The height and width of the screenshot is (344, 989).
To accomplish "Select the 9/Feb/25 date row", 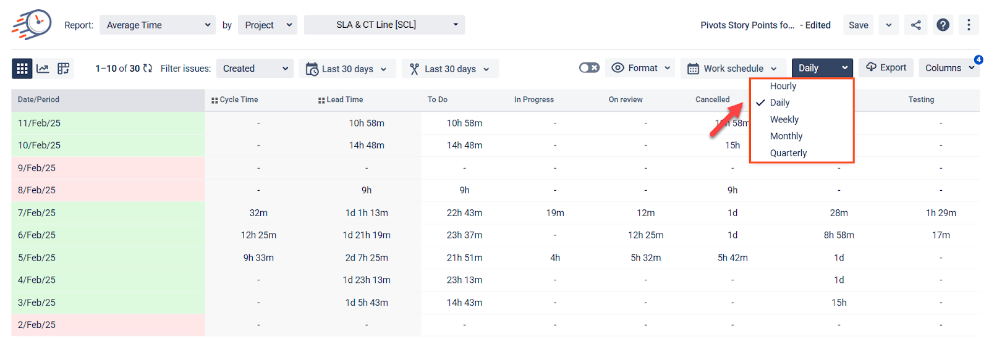I will (108, 168).
